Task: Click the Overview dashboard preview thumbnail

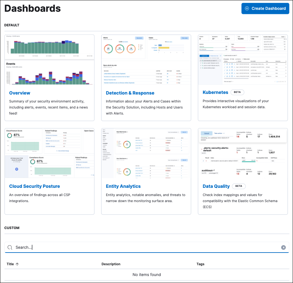Action: [x=49, y=60]
